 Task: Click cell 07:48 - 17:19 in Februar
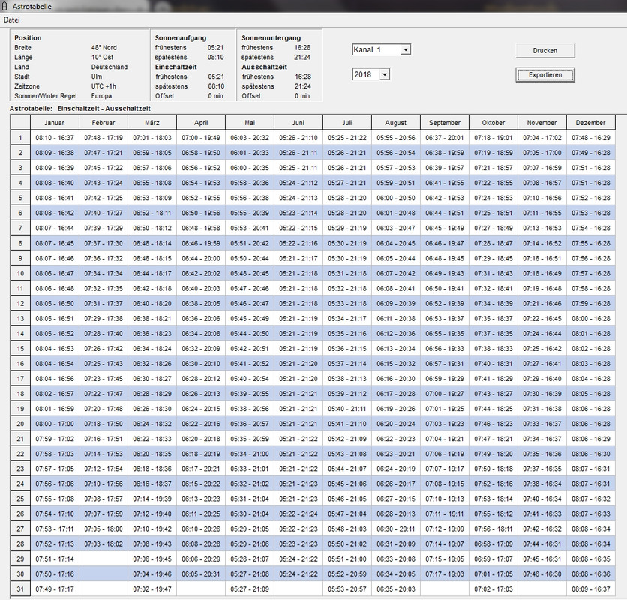tap(103, 138)
